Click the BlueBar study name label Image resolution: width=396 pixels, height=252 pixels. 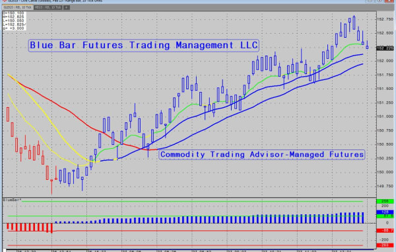click(x=12, y=200)
